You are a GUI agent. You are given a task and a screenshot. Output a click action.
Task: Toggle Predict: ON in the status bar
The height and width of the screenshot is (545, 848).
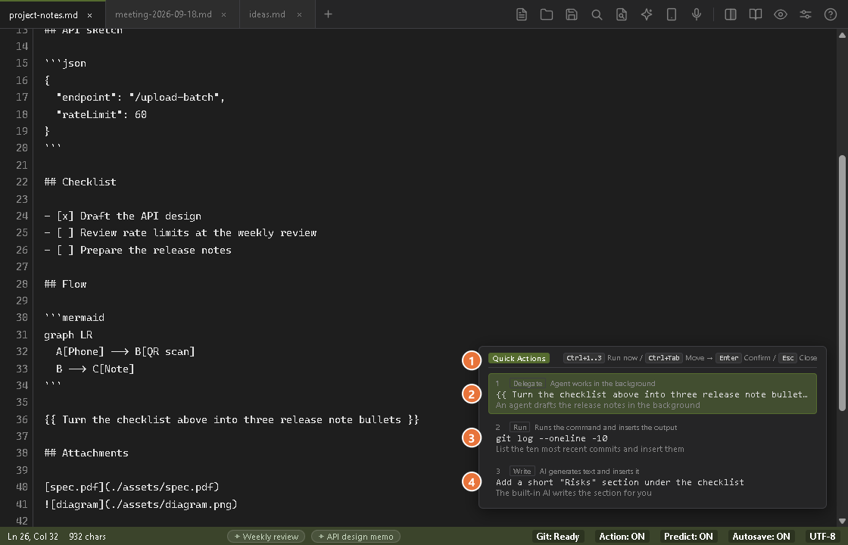point(688,537)
